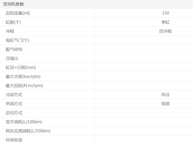
Task: Click the 发动机参数 section header
Action: click(x=13, y=4)
